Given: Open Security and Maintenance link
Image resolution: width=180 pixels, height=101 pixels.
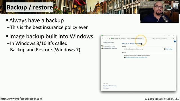Looking at the screenshot, I should [110, 86].
